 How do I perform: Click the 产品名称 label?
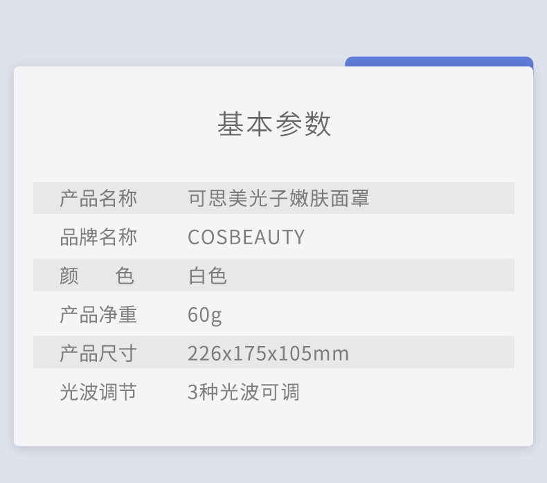point(98,199)
